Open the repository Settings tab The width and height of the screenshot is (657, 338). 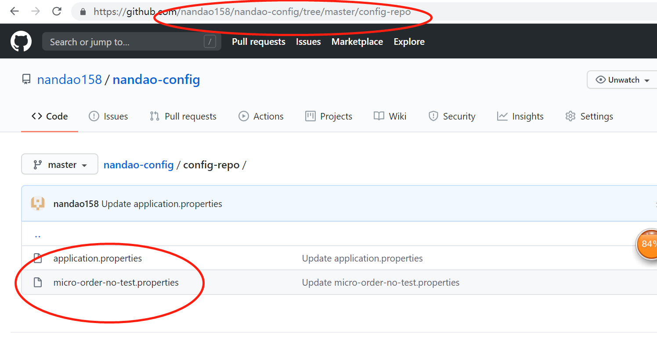coord(589,116)
